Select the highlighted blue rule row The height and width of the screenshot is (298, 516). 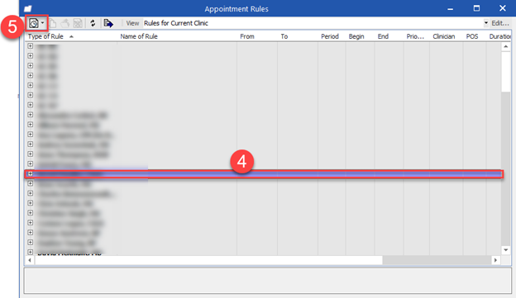(264, 174)
